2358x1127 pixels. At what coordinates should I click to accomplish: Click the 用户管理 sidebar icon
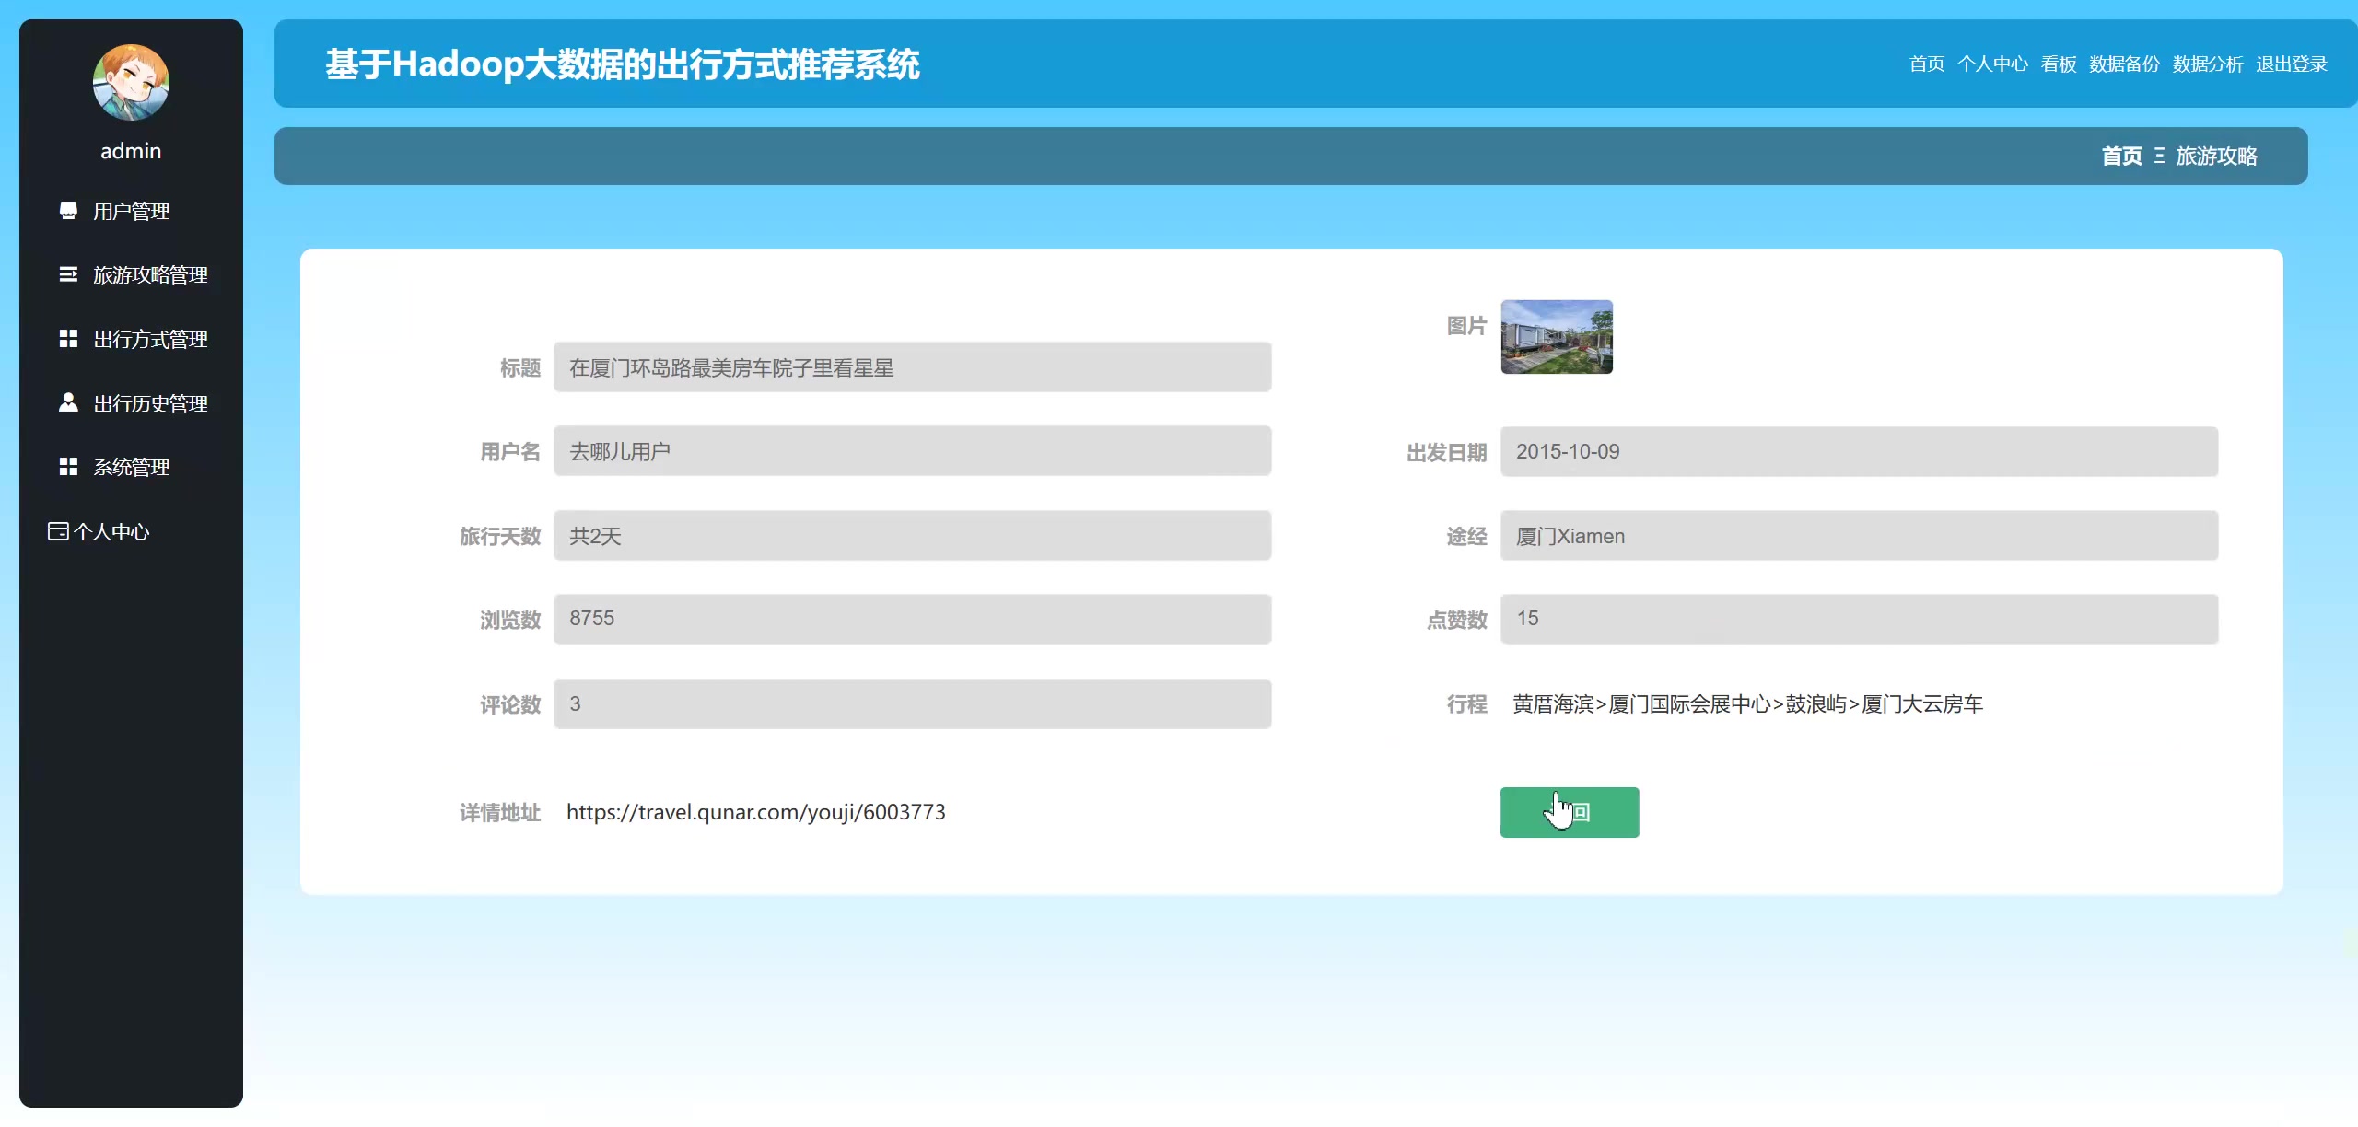coord(68,211)
